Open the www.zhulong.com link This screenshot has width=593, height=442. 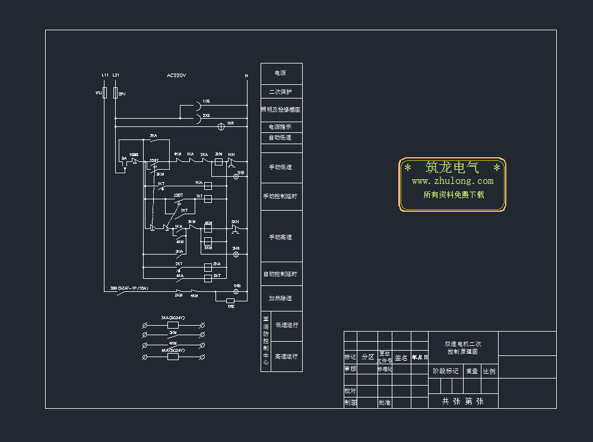pyautogui.click(x=452, y=181)
